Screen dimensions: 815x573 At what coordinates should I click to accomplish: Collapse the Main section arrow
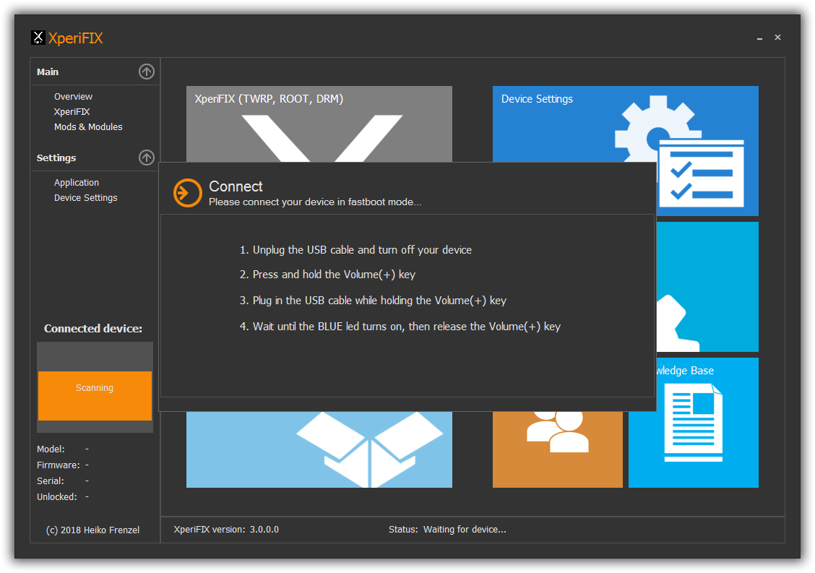click(x=147, y=72)
